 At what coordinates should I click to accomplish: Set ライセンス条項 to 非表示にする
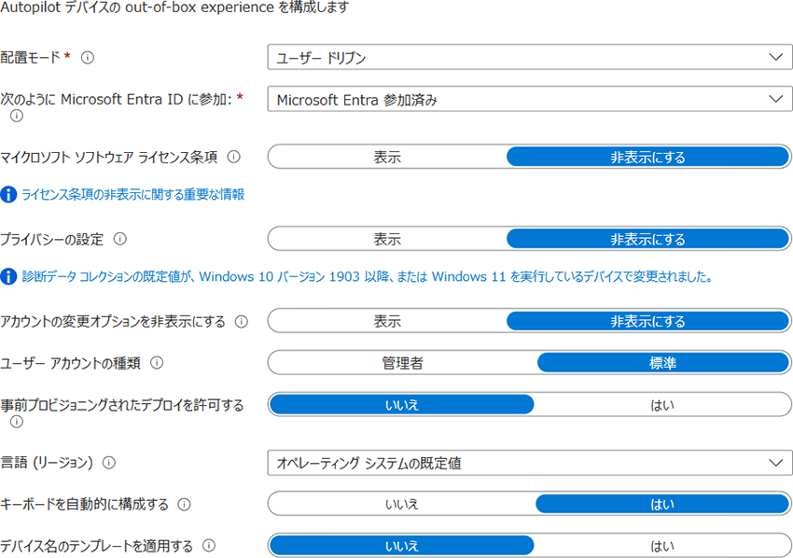tap(647, 157)
